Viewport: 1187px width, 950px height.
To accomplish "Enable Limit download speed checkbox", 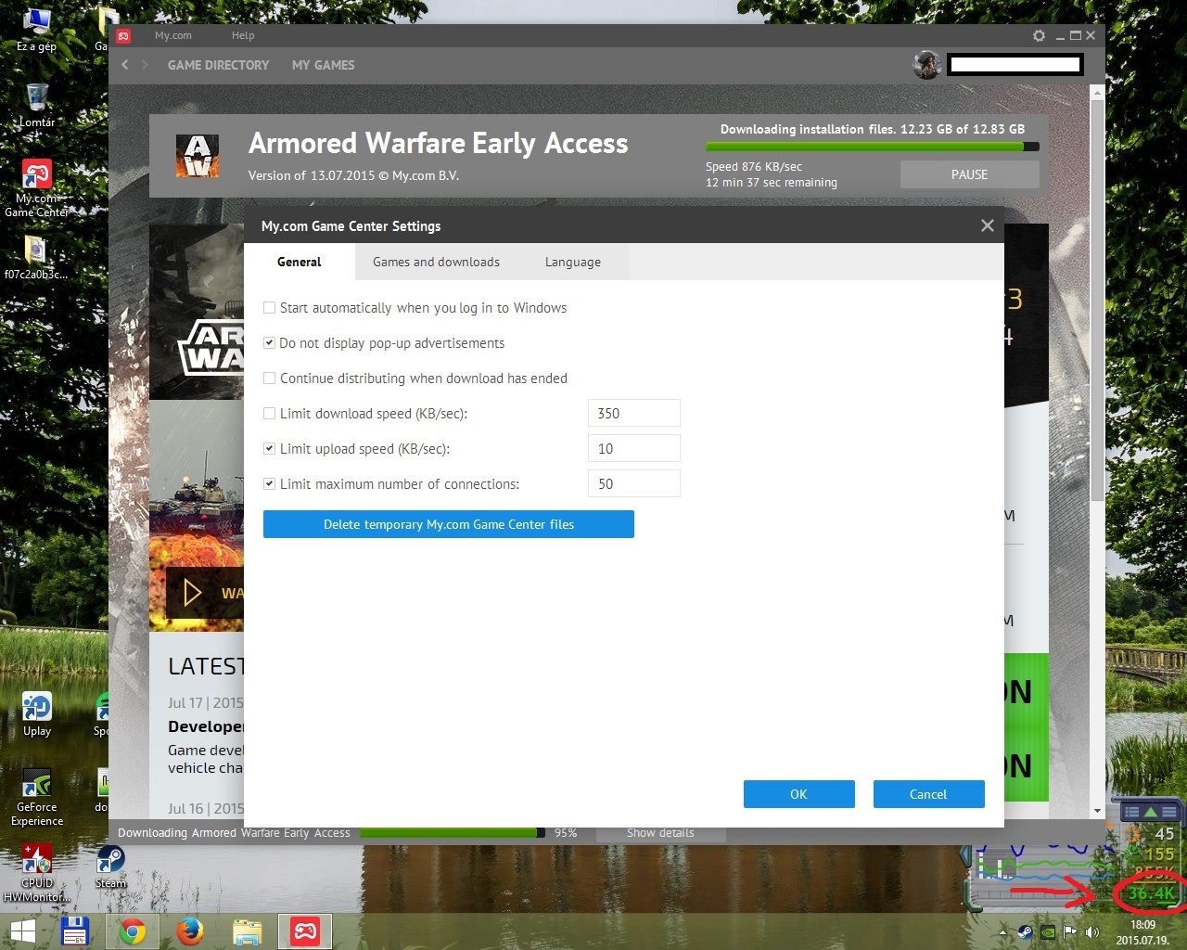I will tap(269, 414).
